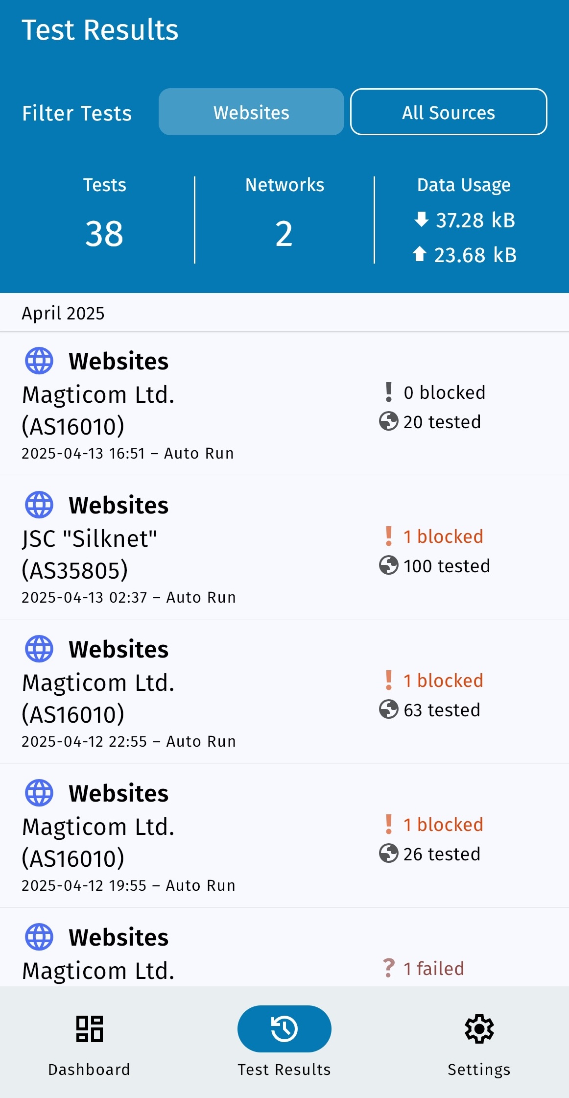
Task: Tap the upload arrow next to 23.68 kB
Action: tap(420, 254)
